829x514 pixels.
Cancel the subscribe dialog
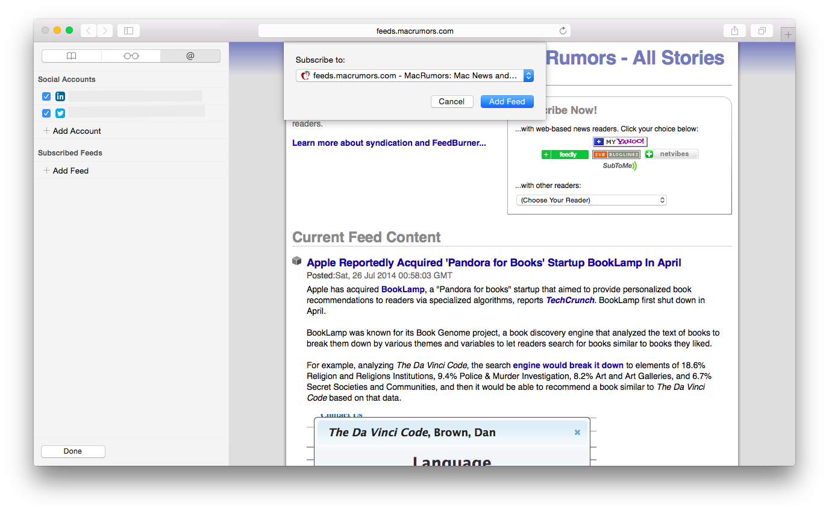pos(452,102)
